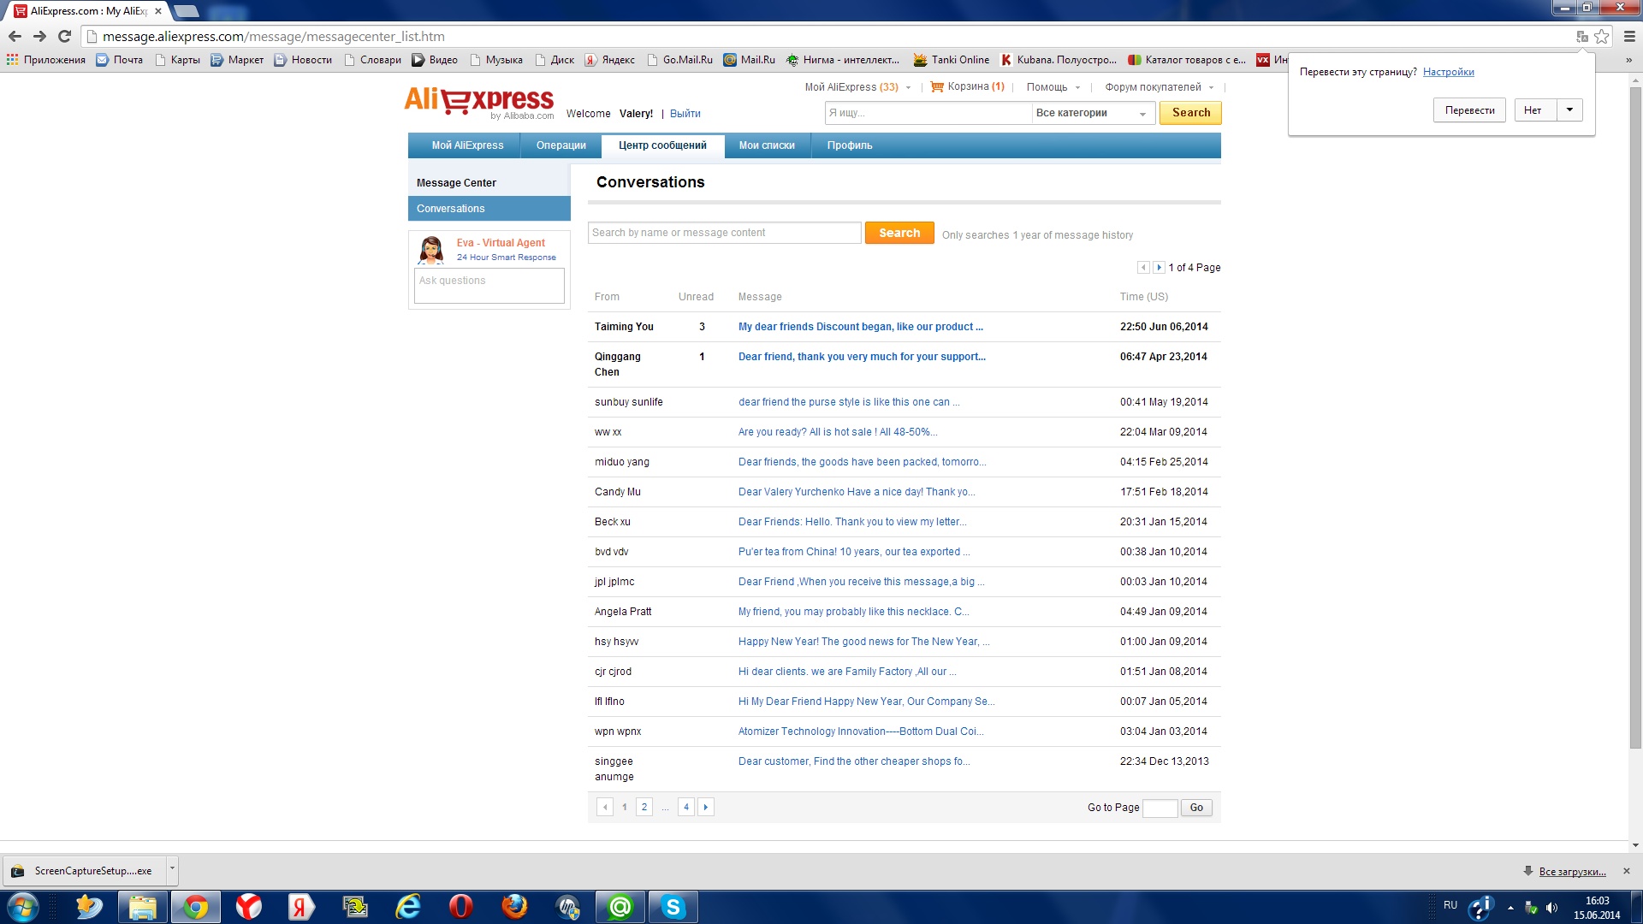Launch Opera from the taskbar
The width and height of the screenshot is (1643, 924).
[x=461, y=907]
